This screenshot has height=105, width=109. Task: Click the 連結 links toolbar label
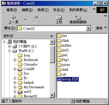click(x=99, y=28)
